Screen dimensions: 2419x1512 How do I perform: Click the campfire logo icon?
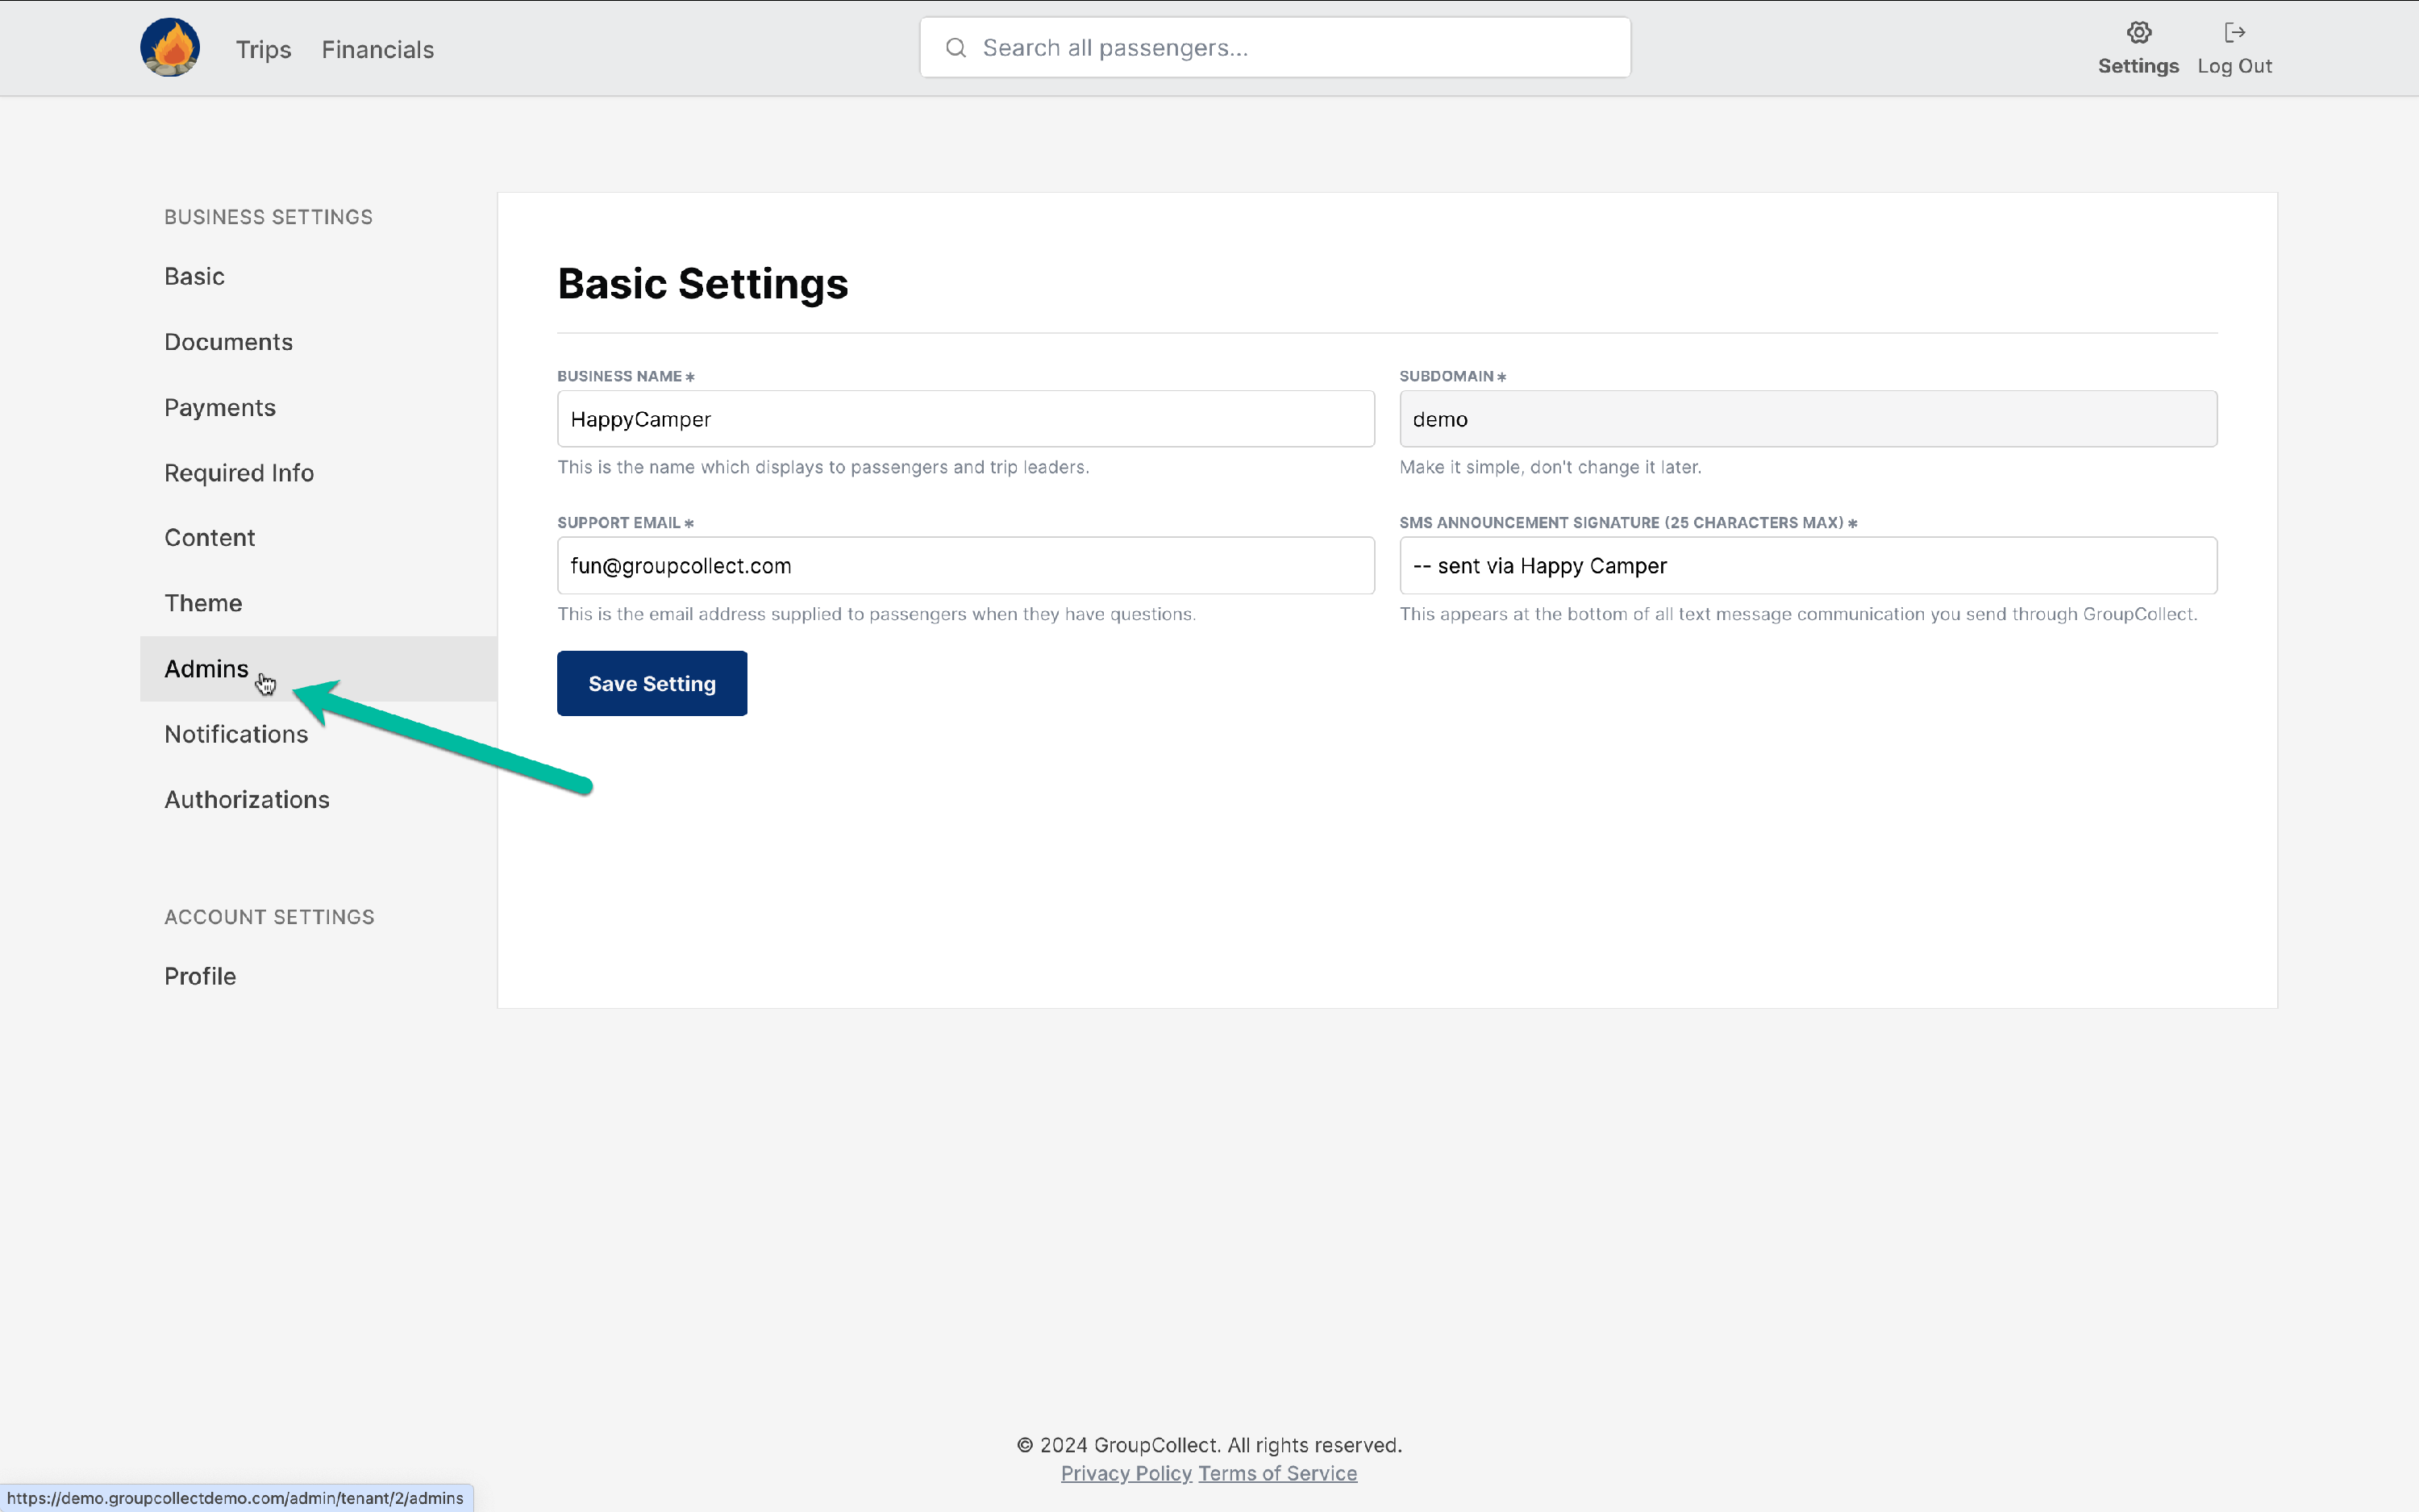(170, 47)
